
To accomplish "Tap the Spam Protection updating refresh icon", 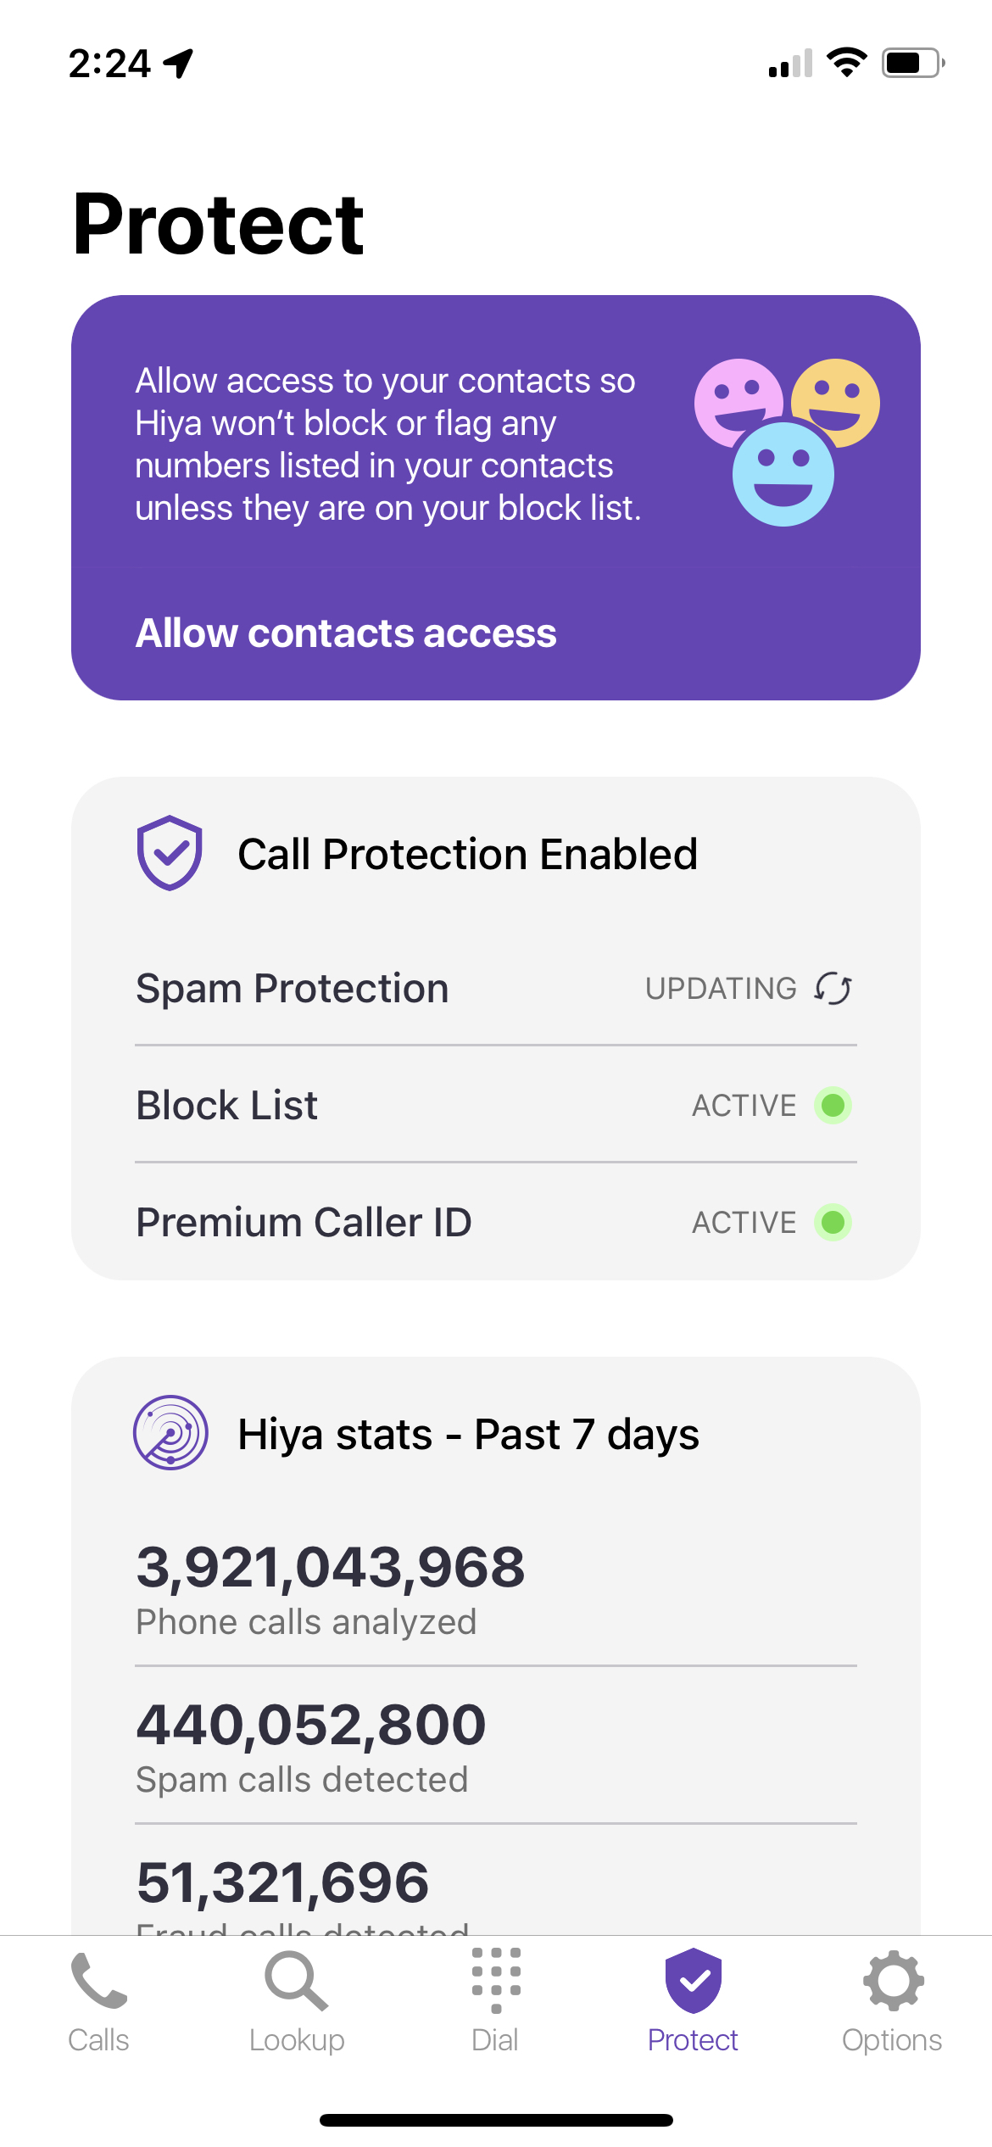I will (x=833, y=989).
